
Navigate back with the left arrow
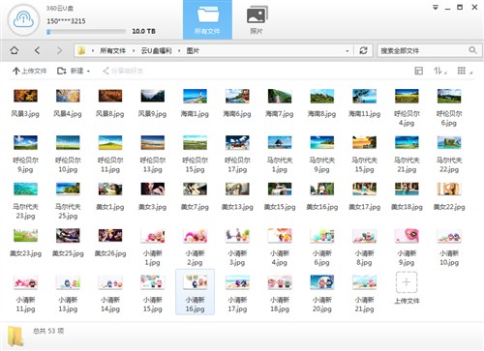coord(37,50)
